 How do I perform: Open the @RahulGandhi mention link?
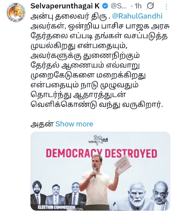137,16
